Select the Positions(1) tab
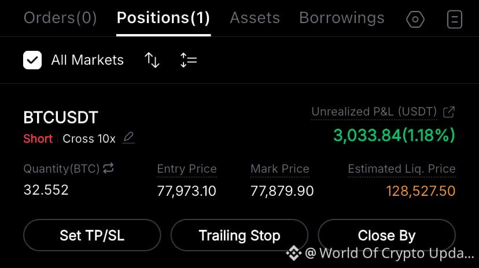 164,18
